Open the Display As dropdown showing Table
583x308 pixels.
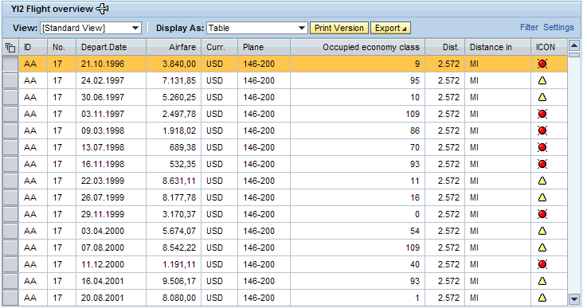[257, 28]
